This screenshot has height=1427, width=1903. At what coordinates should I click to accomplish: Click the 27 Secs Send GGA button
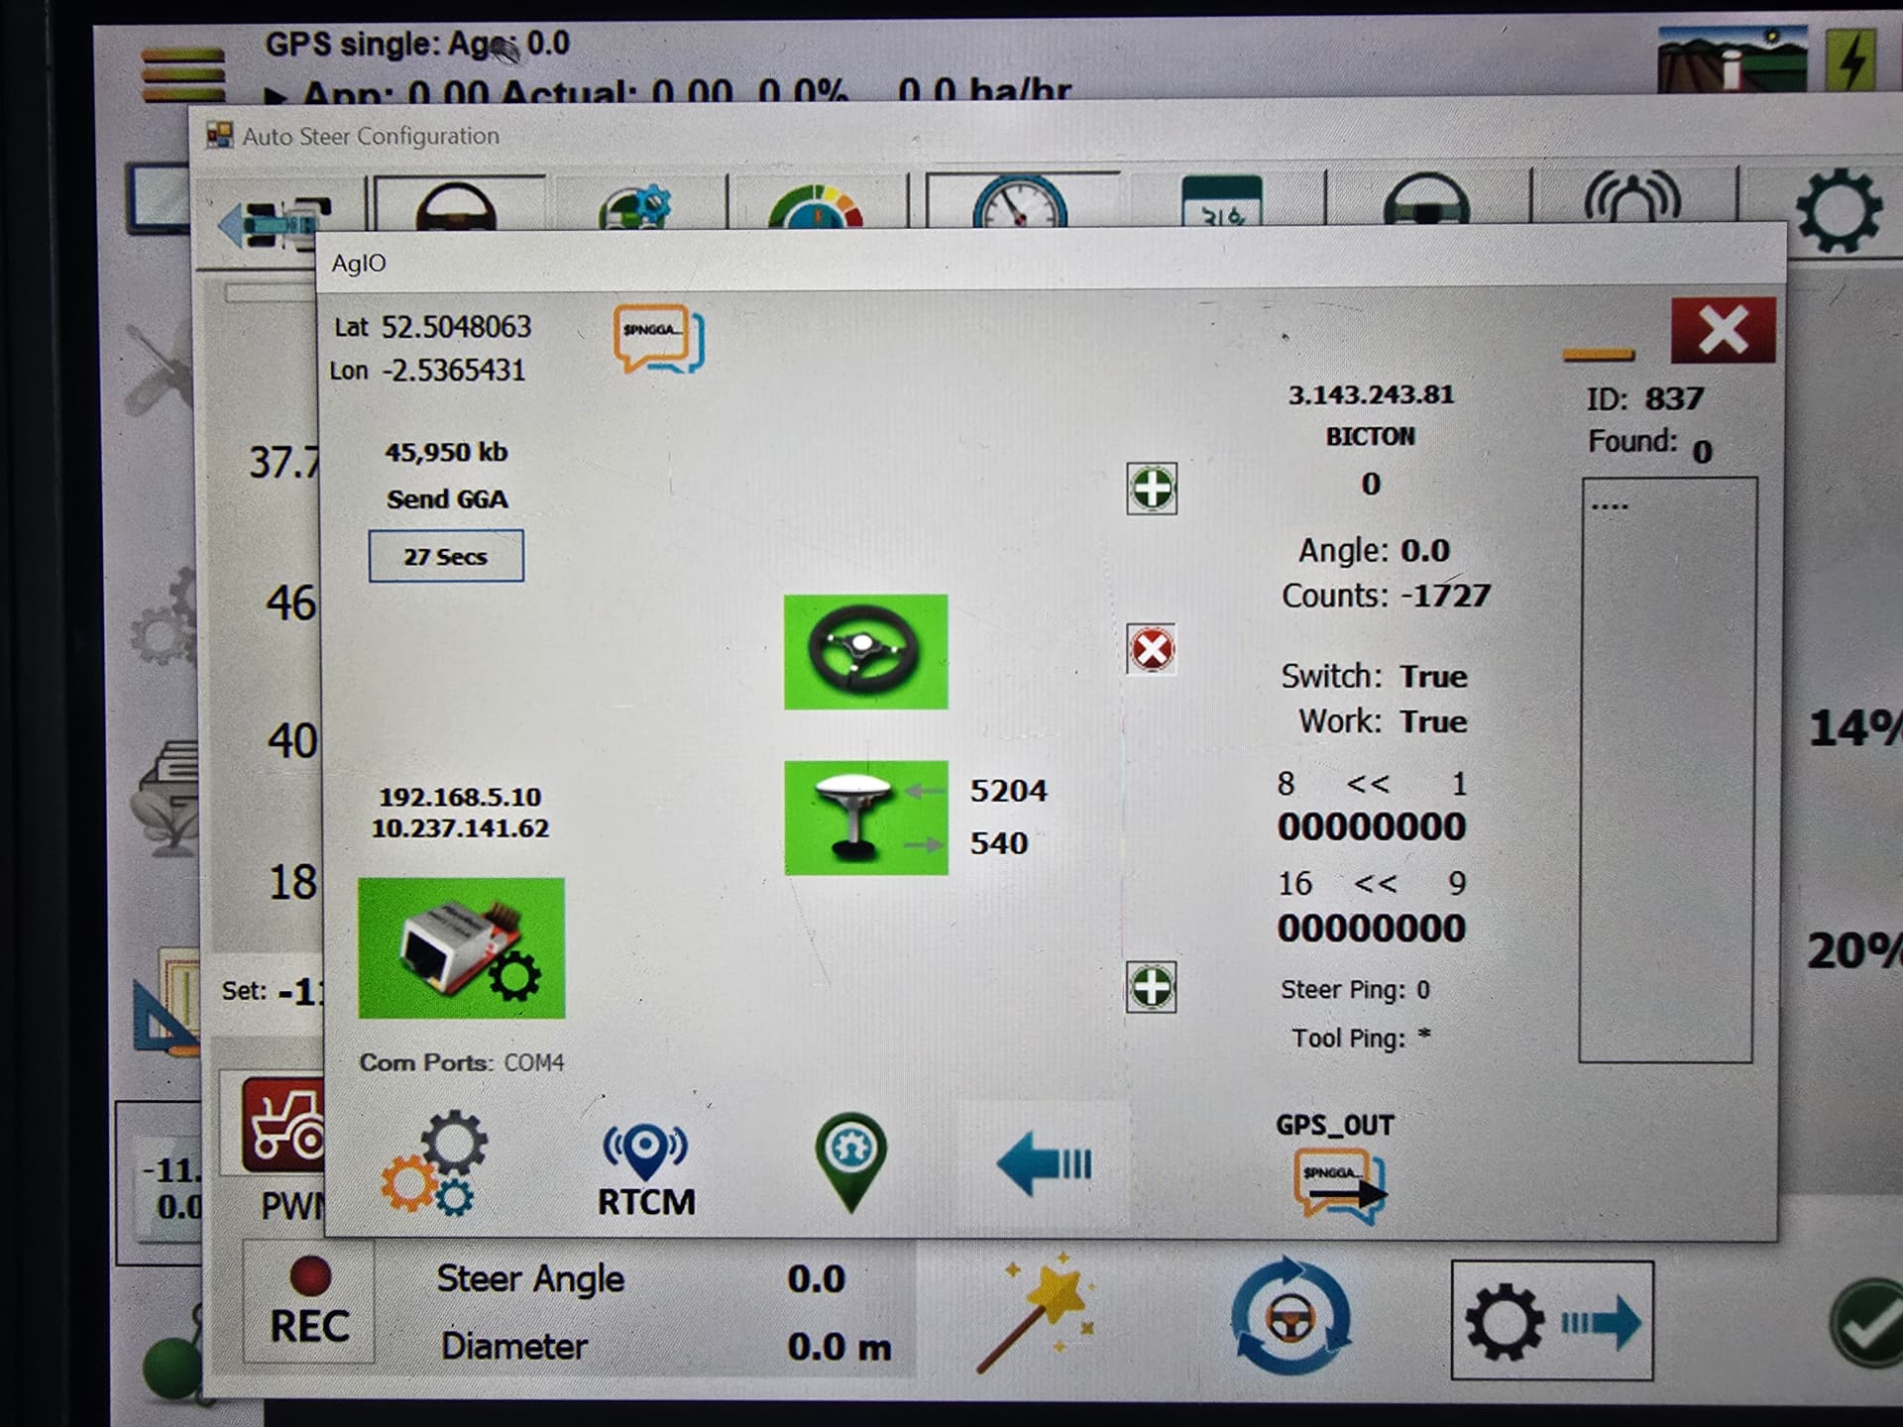446,556
